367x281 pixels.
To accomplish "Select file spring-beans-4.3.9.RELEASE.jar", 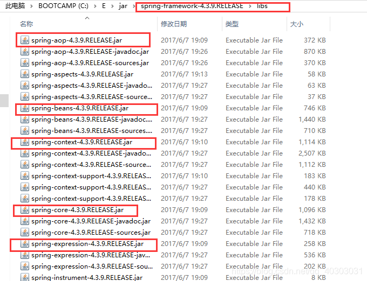I will coord(80,108).
